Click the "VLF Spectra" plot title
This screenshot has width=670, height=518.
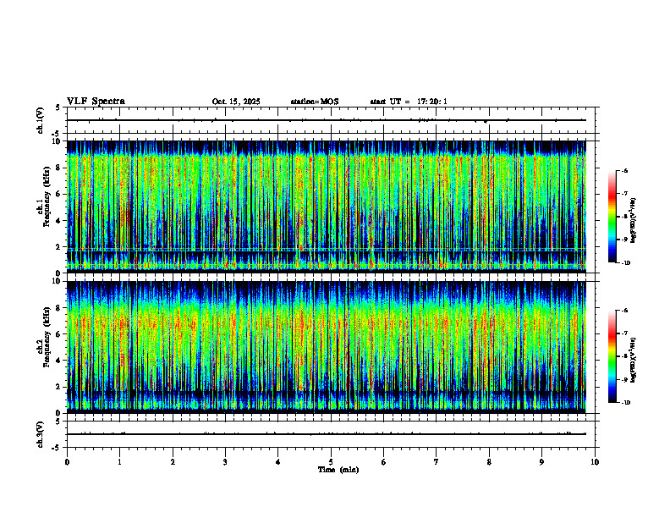click(x=96, y=102)
